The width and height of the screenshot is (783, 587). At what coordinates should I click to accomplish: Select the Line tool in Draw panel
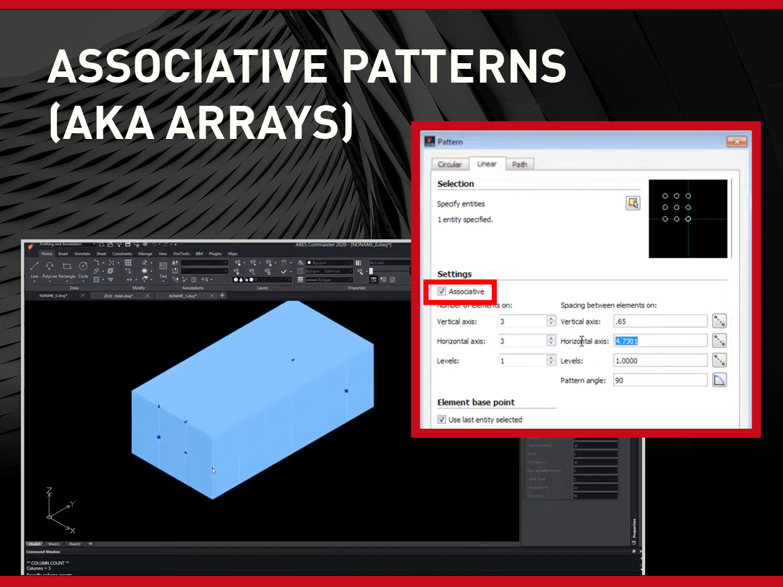click(x=34, y=267)
